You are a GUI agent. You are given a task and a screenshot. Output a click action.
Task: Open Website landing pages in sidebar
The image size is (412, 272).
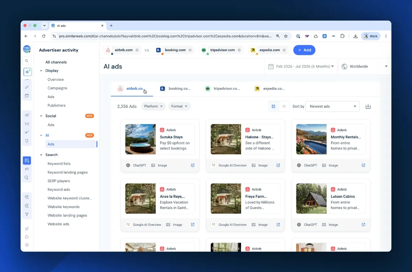pyautogui.click(x=67, y=215)
